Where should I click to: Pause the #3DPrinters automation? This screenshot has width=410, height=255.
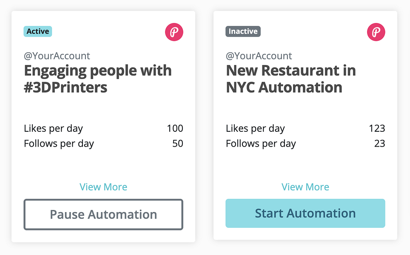(103, 214)
